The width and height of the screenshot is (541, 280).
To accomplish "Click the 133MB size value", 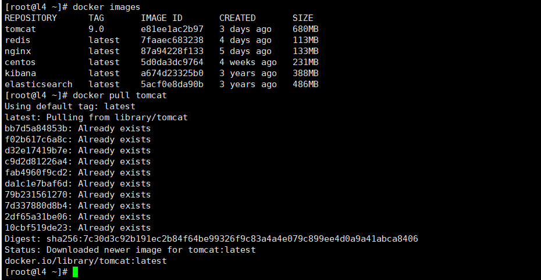I will (305, 51).
